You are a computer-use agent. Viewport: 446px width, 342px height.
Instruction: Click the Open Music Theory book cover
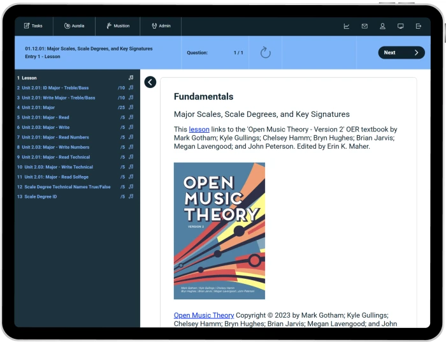tap(219, 230)
